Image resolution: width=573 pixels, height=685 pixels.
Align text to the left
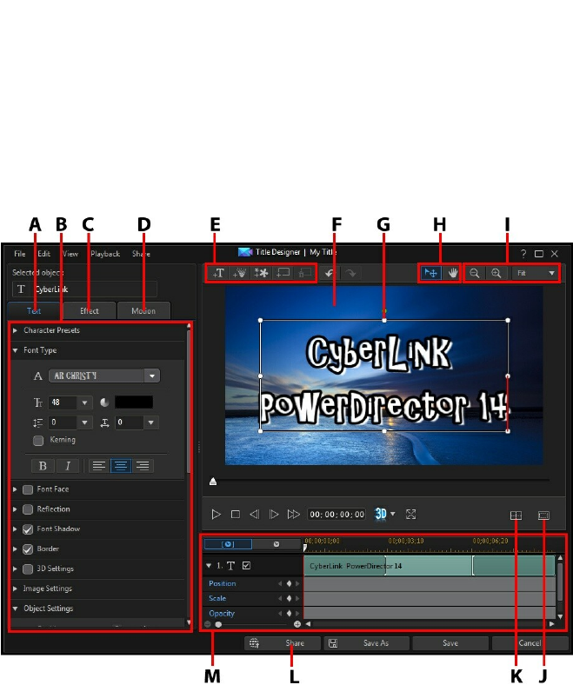click(99, 466)
